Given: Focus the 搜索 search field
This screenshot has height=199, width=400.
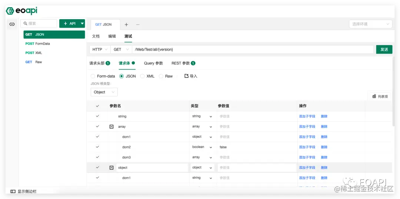Looking at the screenshot, I should pyautogui.click(x=39, y=23).
